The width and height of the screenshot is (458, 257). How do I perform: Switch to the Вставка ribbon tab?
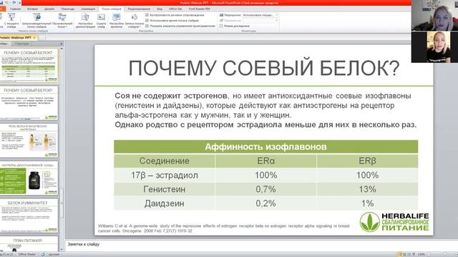[32, 9]
